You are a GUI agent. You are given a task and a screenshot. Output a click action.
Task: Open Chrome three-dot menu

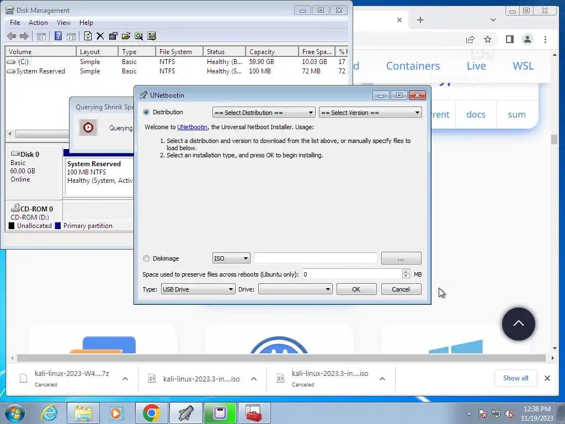click(546, 39)
